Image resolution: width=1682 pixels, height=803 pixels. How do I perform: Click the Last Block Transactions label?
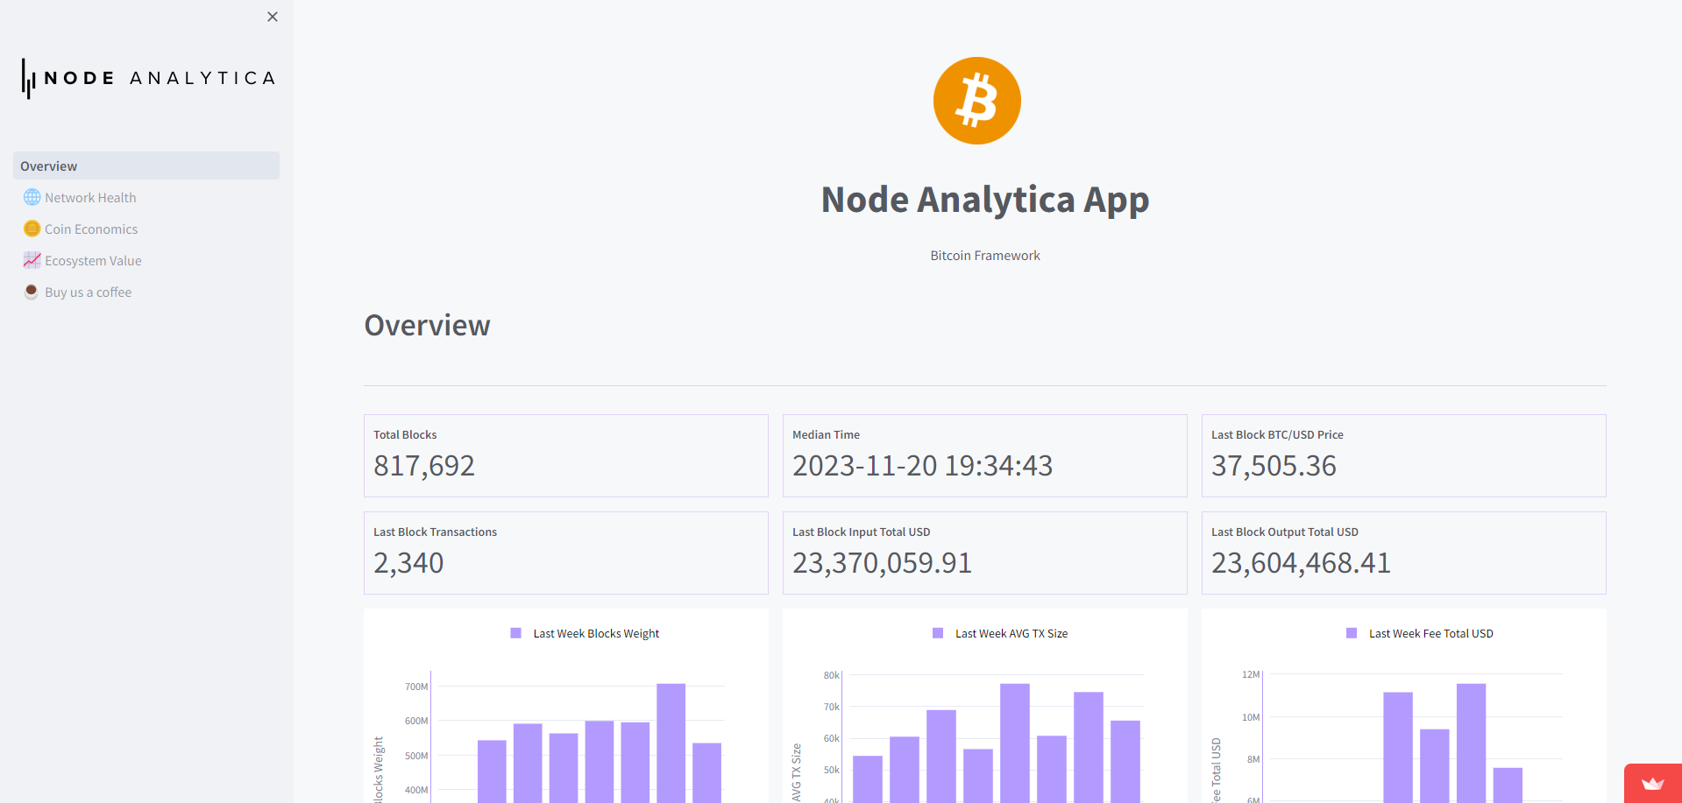pyautogui.click(x=435, y=532)
